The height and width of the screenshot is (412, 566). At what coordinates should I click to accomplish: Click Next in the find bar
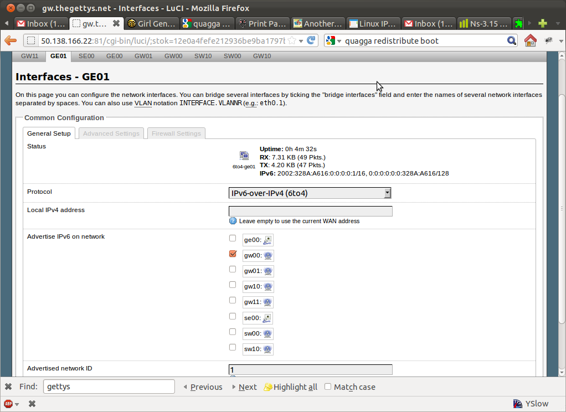pyautogui.click(x=244, y=387)
